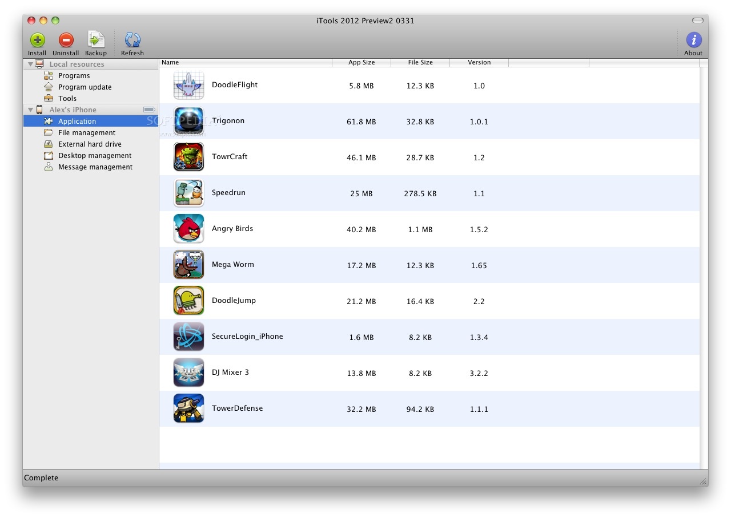This screenshot has width=731, height=518.
Task: Select the Tools sidebar entry
Action: point(67,98)
